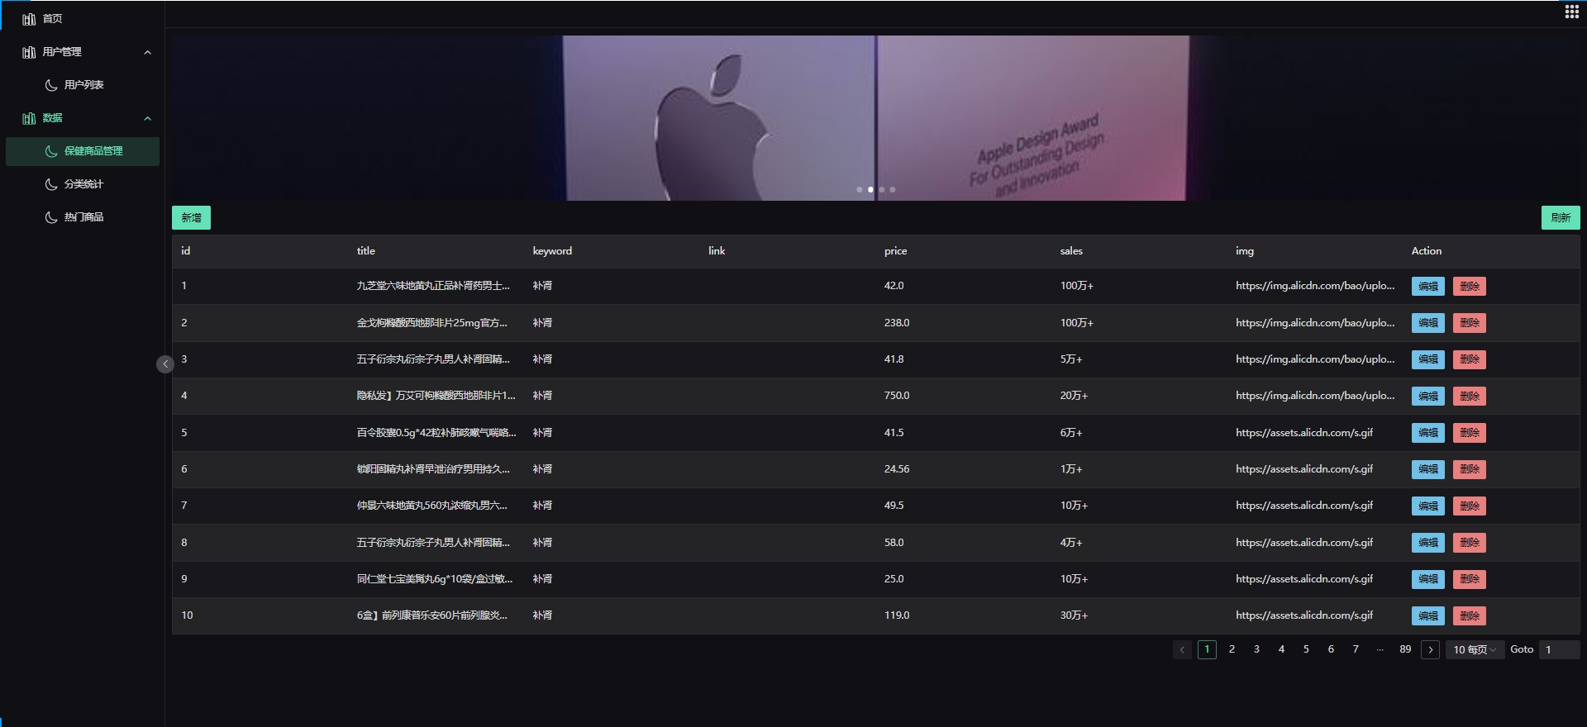Open the 10 每页 page size dropdown

click(1475, 649)
